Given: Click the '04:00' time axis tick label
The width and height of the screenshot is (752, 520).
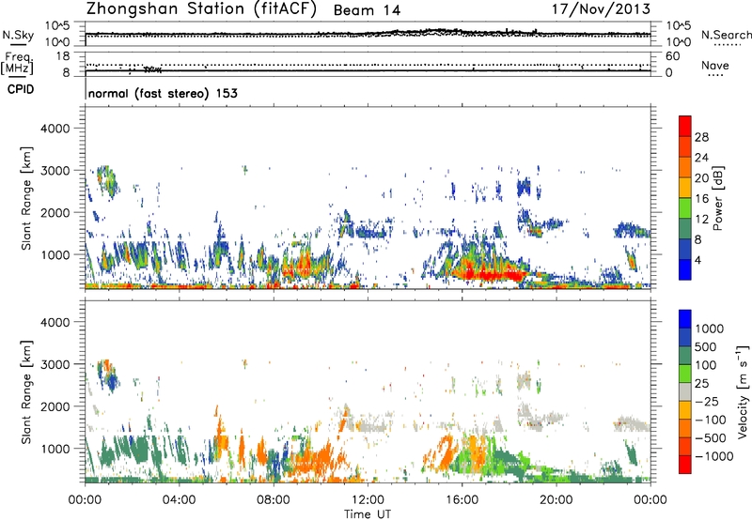Looking at the screenshot, I should coord(179,500).
